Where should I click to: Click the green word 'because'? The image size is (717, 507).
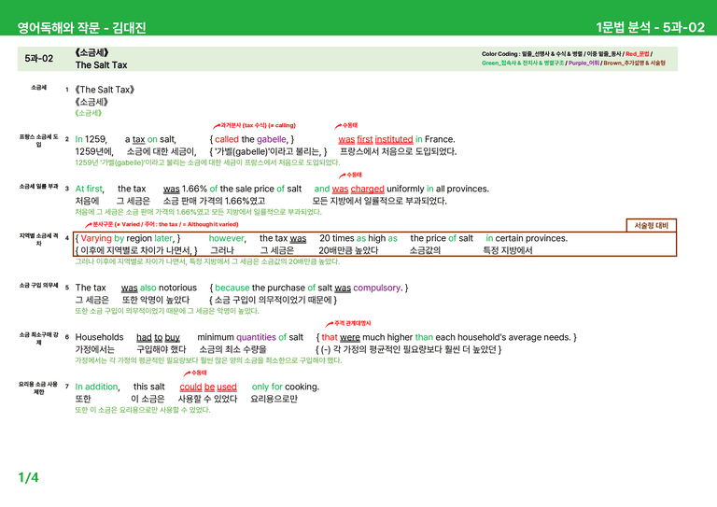click(x=232, y=288)
